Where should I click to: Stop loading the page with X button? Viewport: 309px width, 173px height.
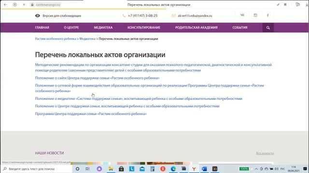click(x=24, y=4)
